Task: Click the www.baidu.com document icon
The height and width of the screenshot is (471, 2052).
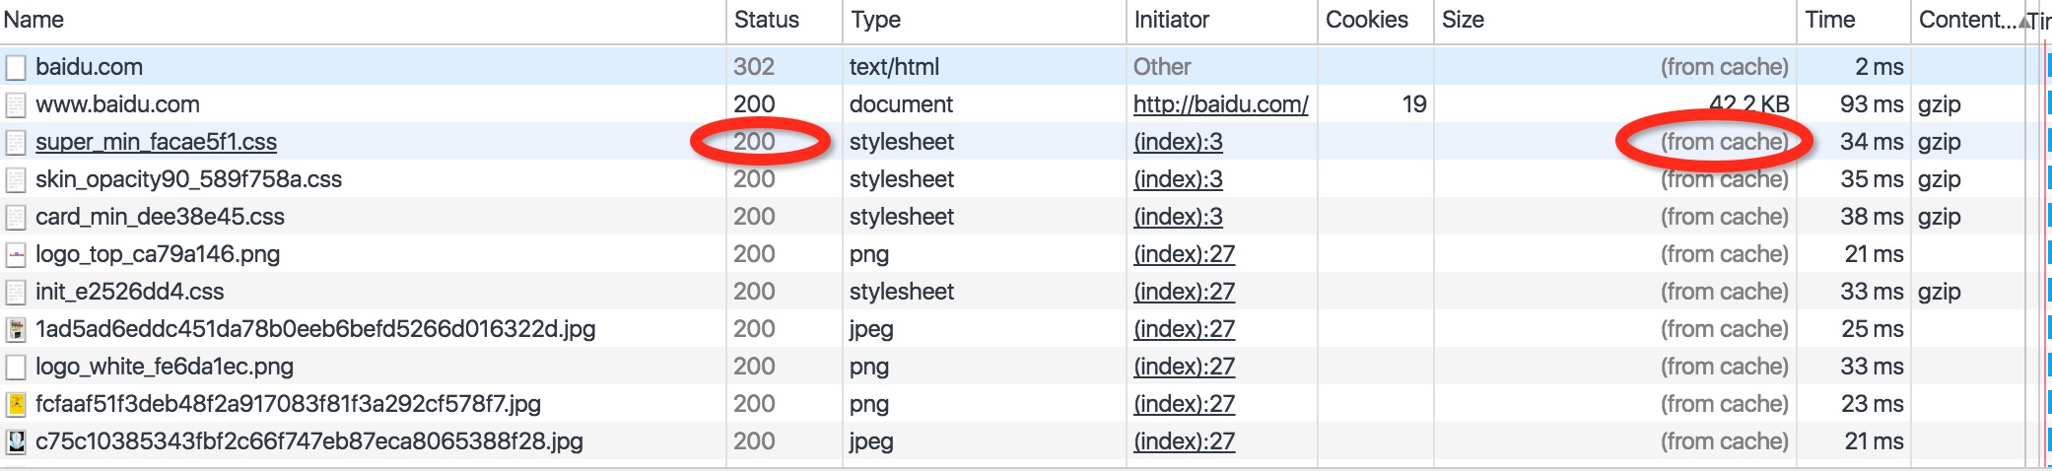Action: pos(16,104)
